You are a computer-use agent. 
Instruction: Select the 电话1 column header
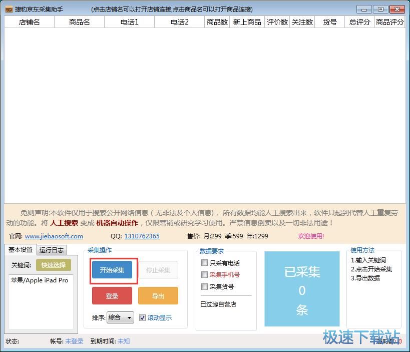[130, 22]
